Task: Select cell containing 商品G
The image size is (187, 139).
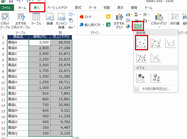Action: pyautogui.click(x=18, y=76)
